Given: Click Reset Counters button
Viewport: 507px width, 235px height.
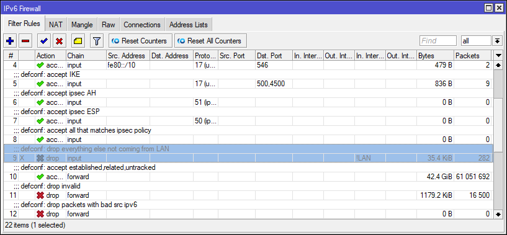Looking at the screenshot, I should tap(140, 41).
